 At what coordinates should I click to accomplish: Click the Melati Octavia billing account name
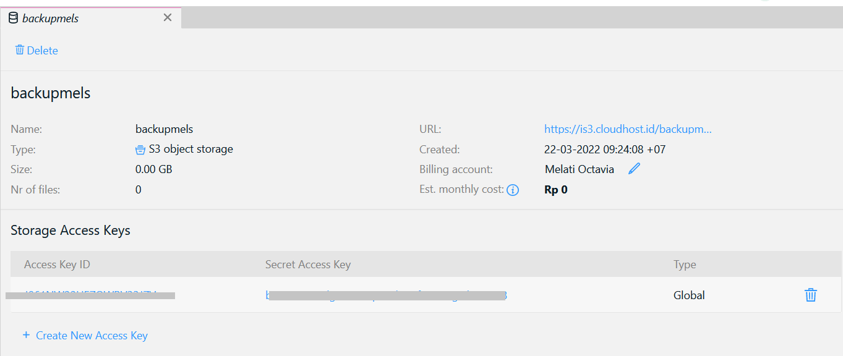580,169
